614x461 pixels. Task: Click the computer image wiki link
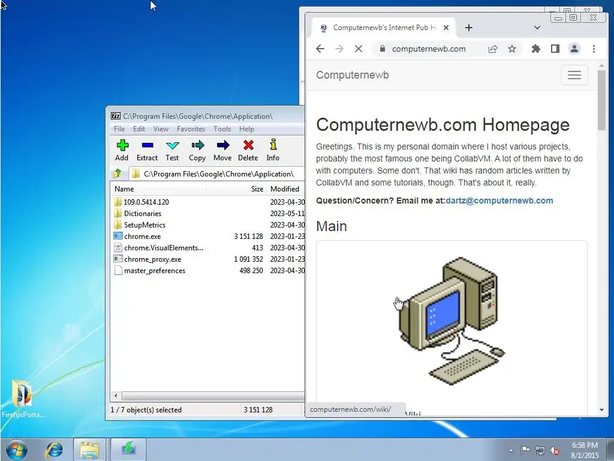[452, 321]
